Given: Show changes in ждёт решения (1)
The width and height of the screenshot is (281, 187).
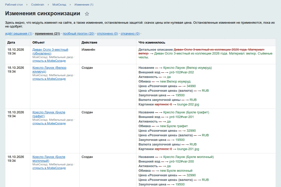Looking at the screenshot, I should click(x=19, y=33).
